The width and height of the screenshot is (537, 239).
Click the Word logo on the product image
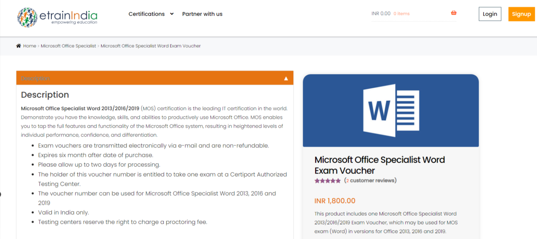(391, 110)
